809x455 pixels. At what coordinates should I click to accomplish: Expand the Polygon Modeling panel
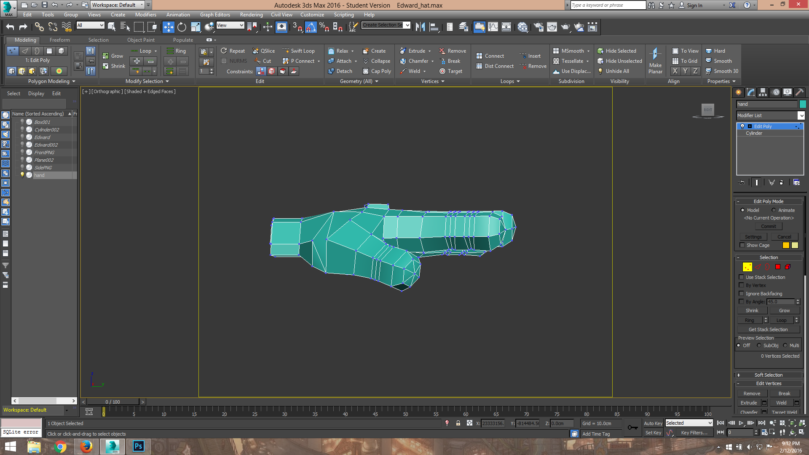pyautogui.click(x=51, y=81)
